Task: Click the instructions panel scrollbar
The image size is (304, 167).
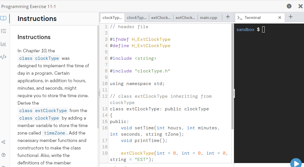Action: [98, 77]
